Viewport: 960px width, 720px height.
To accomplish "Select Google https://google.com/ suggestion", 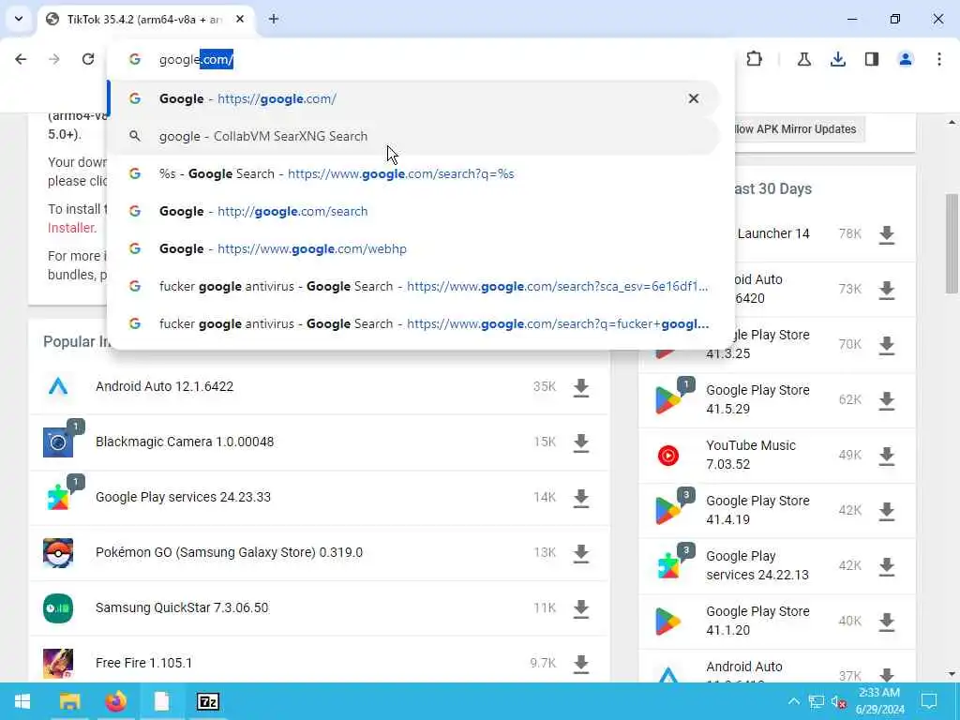I will click(x=413, y=98).
